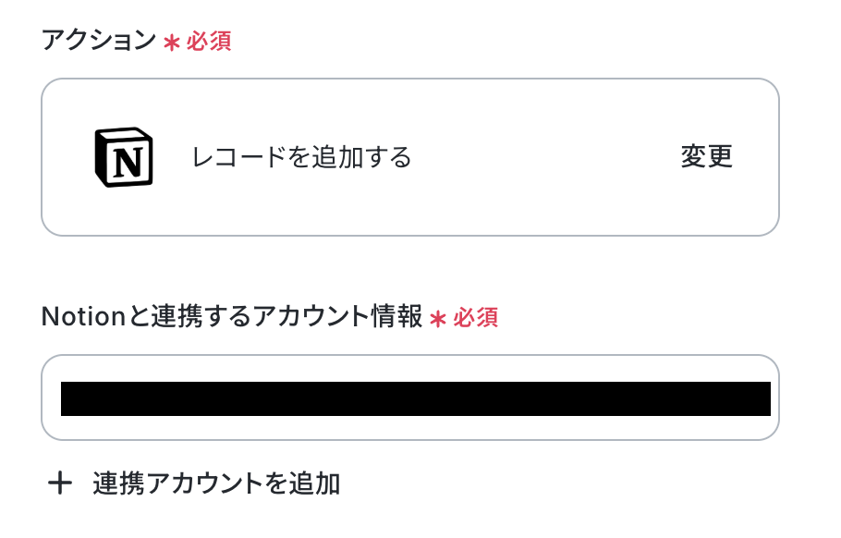Click the Notion logo icon
This screenshot has width=841, height=538.
(124, 157)
